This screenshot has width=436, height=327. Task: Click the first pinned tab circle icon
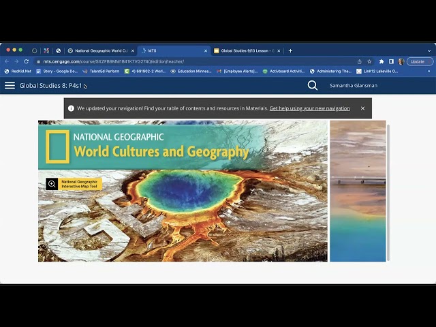[x=35, y=51]
